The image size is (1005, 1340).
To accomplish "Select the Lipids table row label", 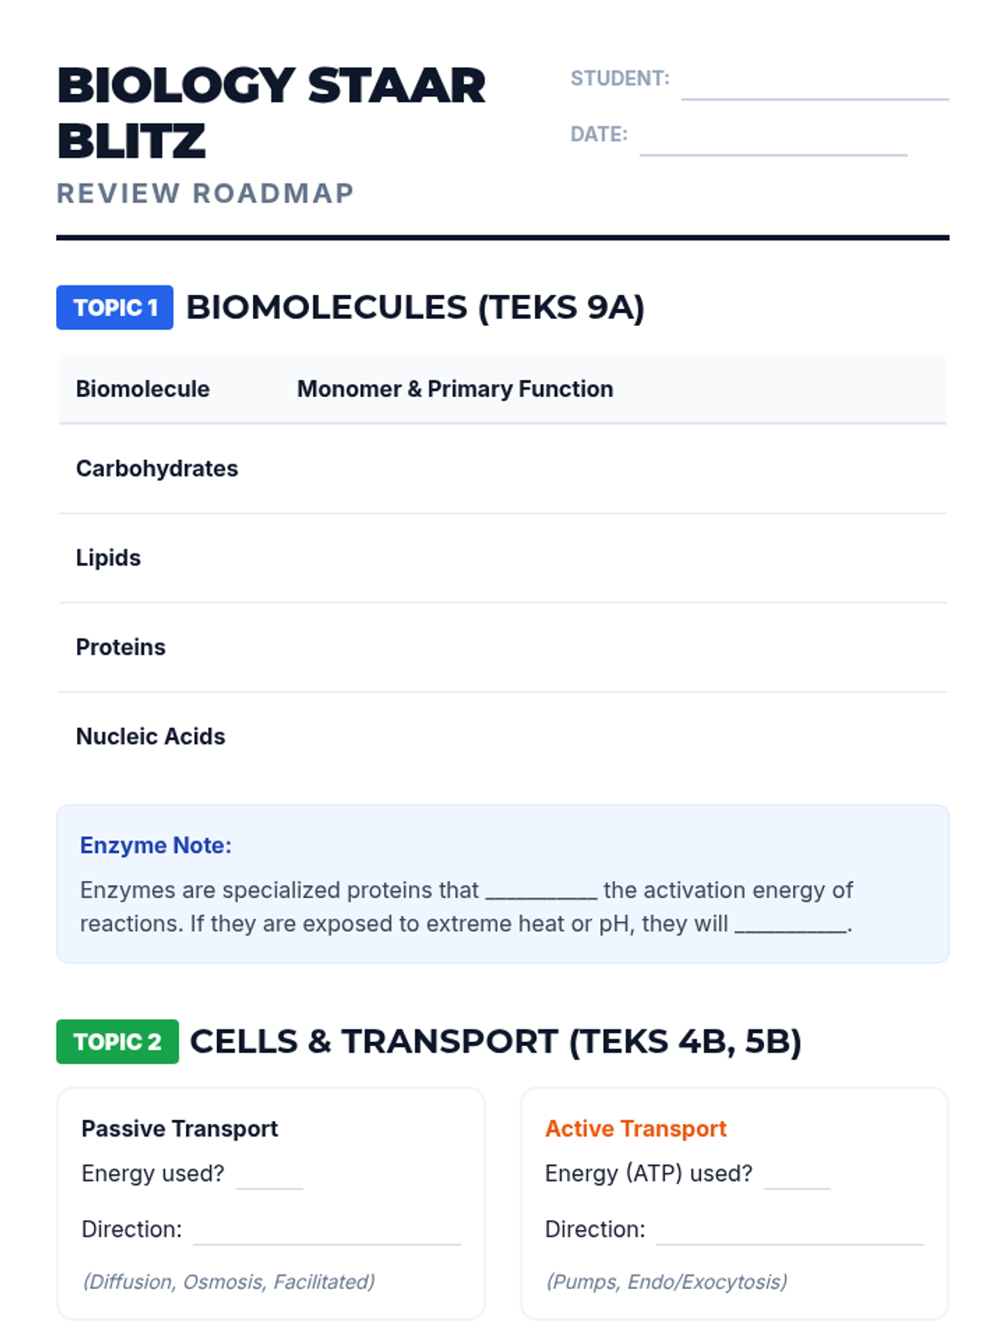I will (x=108, y=558).
